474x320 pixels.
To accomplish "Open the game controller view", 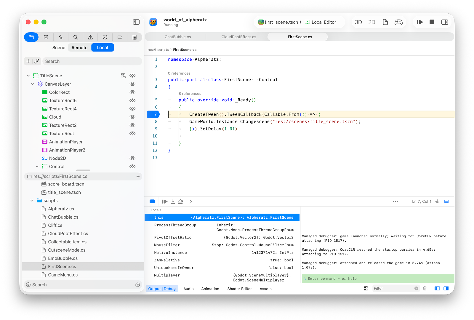I will point(399,22).
